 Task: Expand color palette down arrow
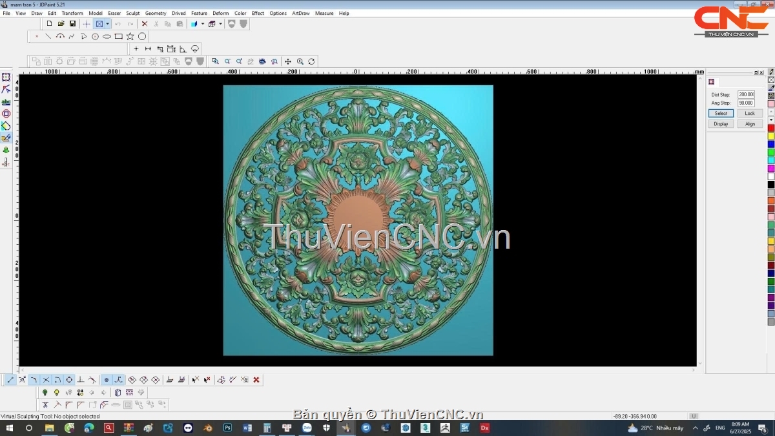(x=771, y=119)
